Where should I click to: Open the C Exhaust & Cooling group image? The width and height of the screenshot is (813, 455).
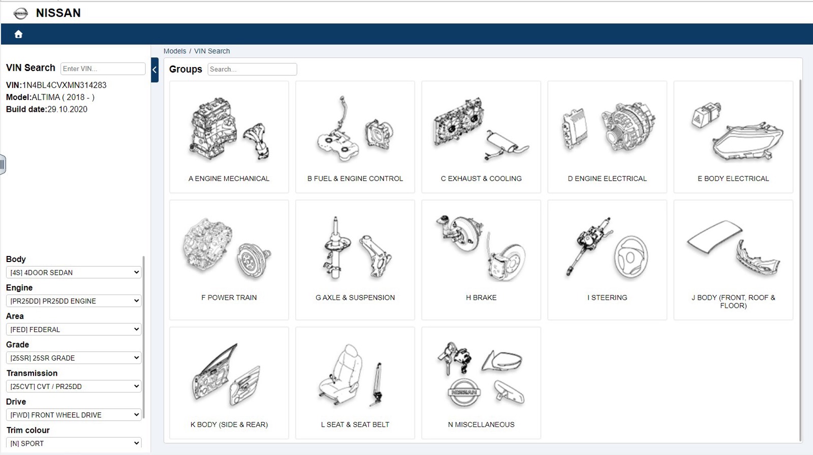coord(481,129)
